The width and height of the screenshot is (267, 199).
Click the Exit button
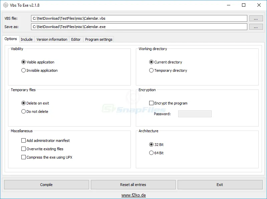(x=220, y=185)
